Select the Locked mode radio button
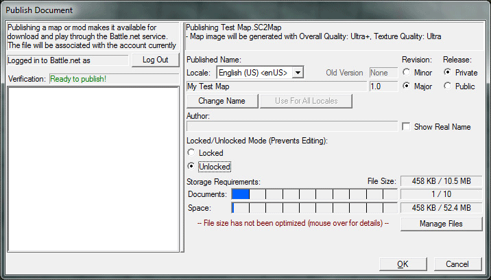The width and height of the screenshot is (491, 280). 191,153
